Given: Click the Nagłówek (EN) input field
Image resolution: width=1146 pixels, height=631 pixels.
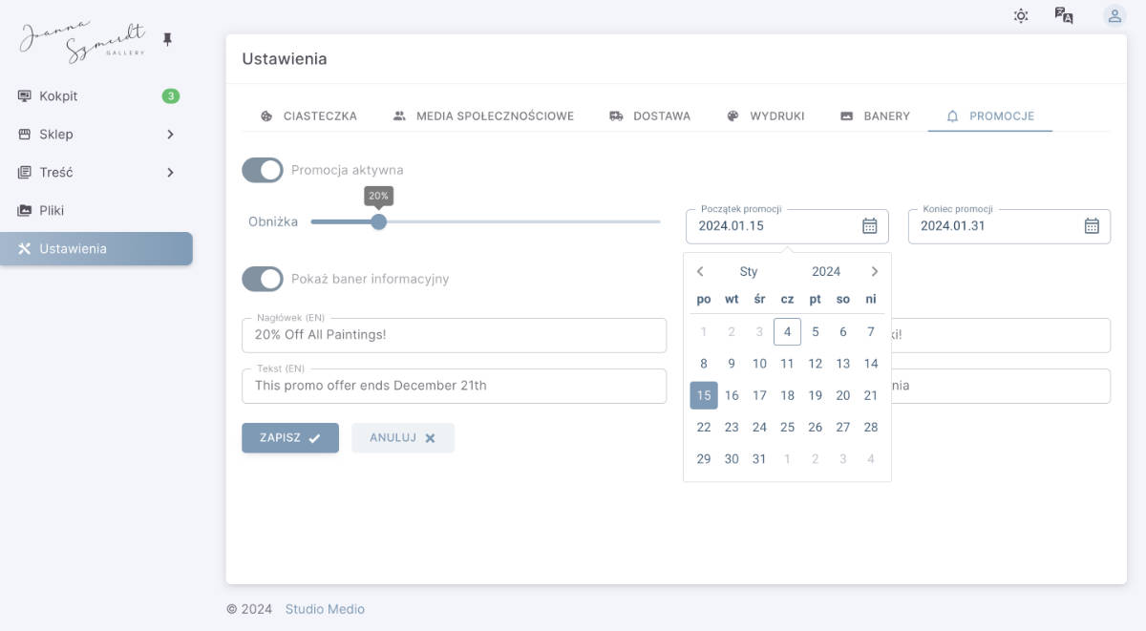Looking at the screenshot, I should 455,335.
